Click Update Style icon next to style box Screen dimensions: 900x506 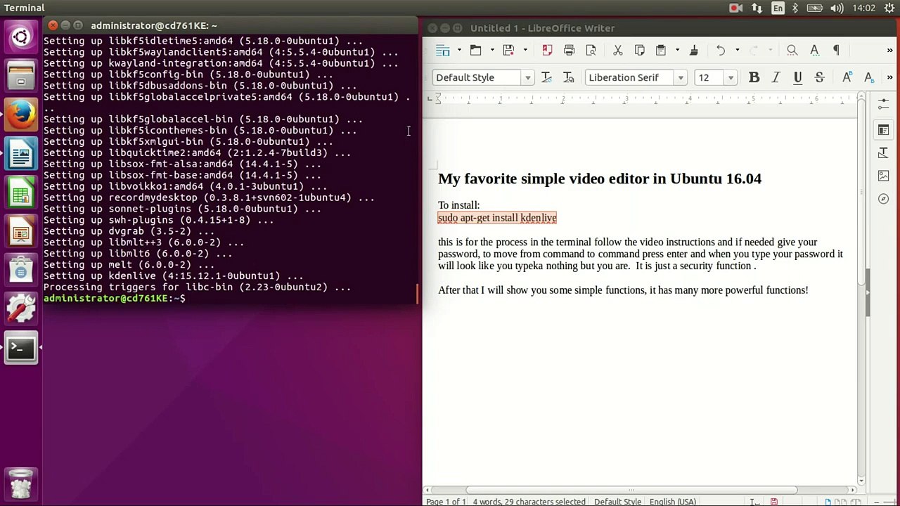pos(547,77)
